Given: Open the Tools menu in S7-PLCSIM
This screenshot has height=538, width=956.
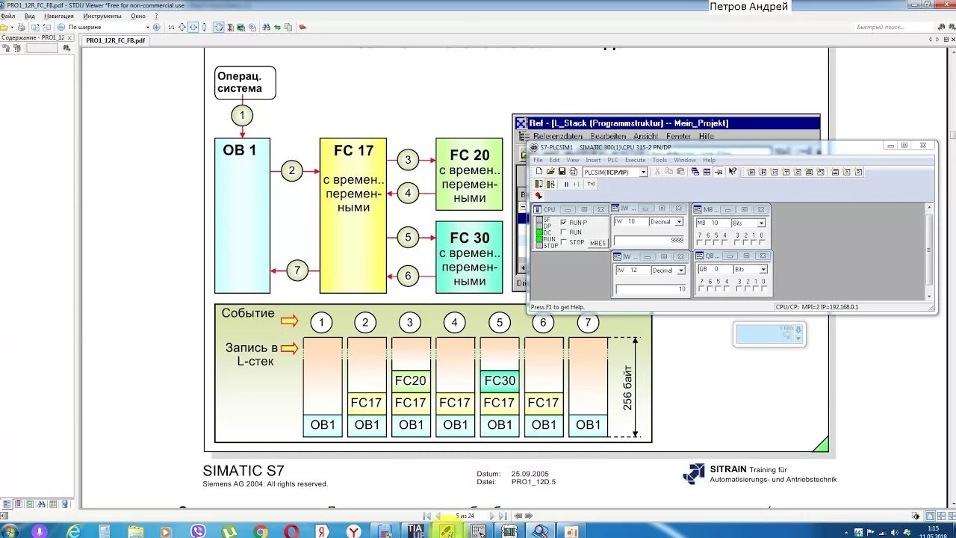Looking at the screenshot, I should 659,160.
